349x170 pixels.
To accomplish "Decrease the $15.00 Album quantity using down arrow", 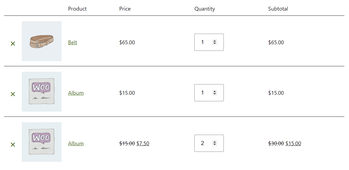I will click(x=215, y=94).
